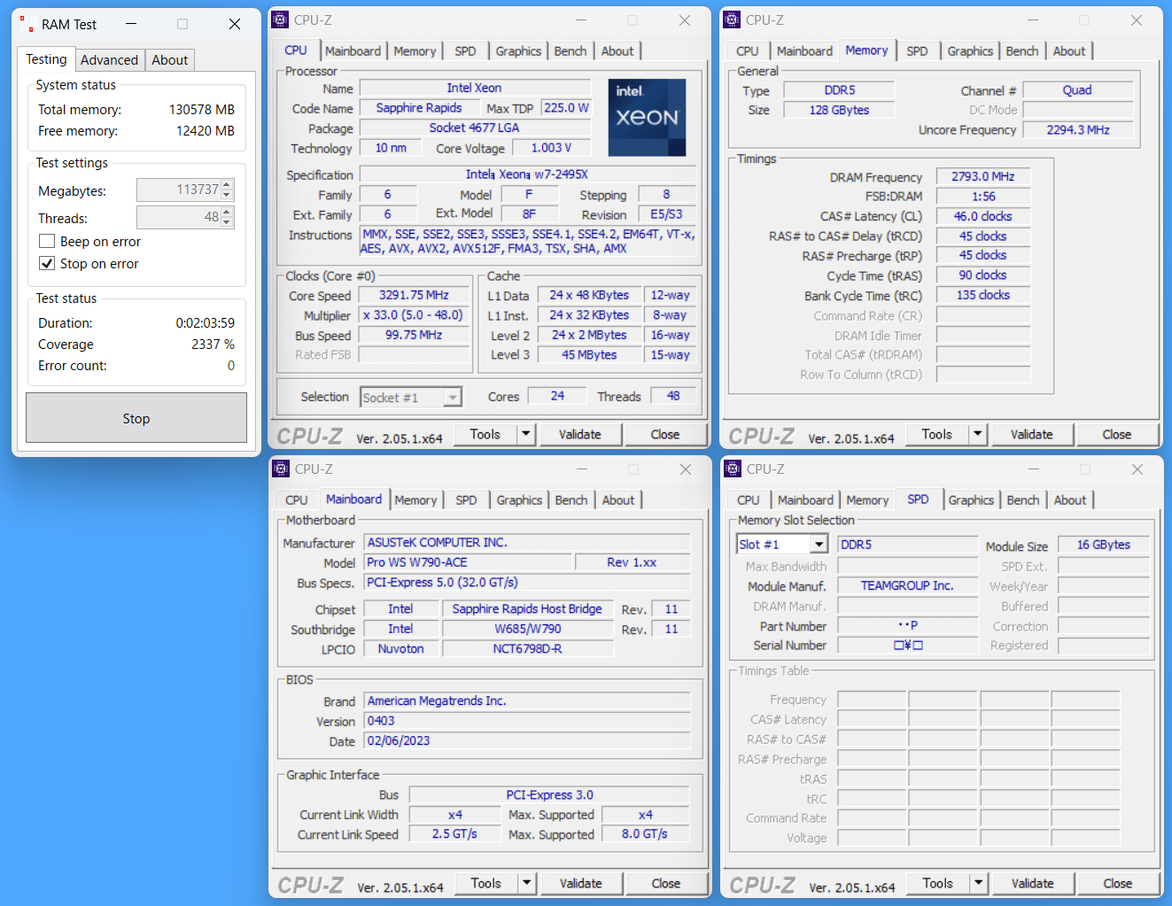
Task: Click the Max TDP value 225.0 W
Action: (x=566, y=108)
